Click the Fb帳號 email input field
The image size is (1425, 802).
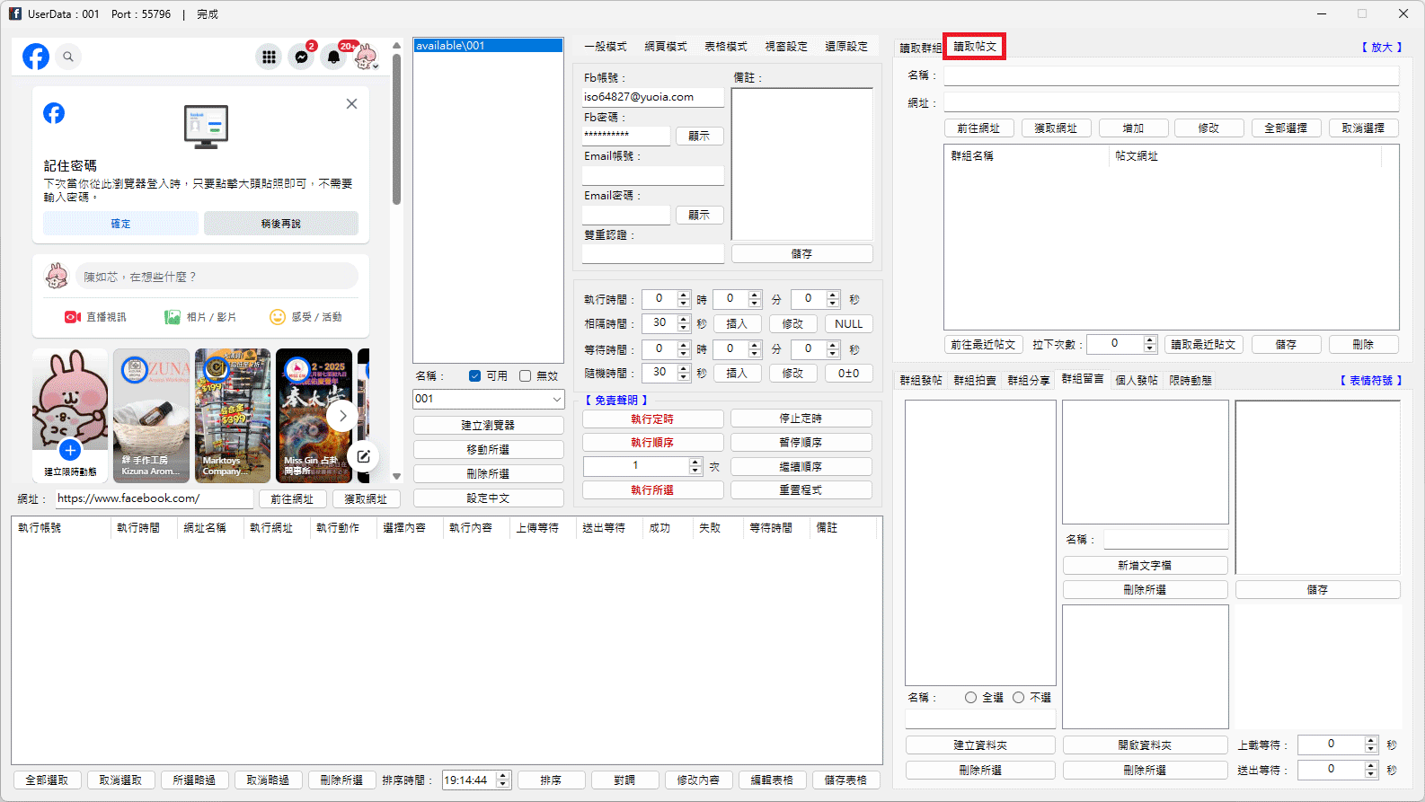(652, 97)
